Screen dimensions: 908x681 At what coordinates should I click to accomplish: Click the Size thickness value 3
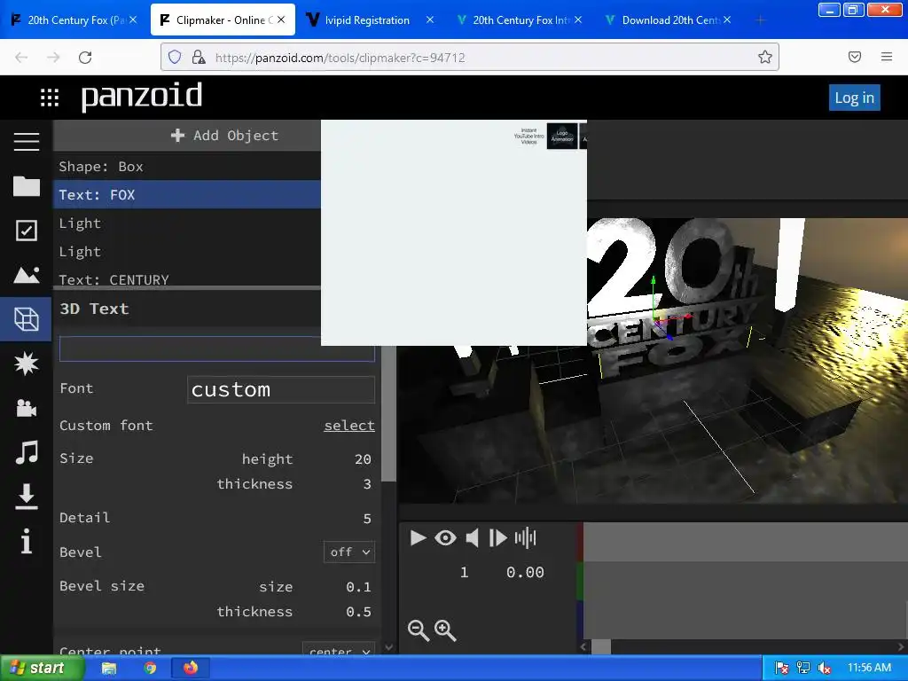tap(367, 484)
